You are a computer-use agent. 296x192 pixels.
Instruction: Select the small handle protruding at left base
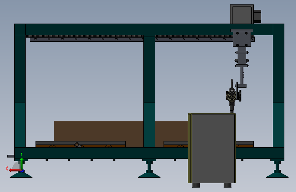[x=11, y=156]
